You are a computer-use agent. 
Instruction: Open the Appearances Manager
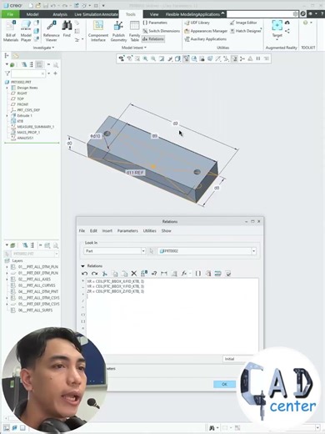(206, 31)
